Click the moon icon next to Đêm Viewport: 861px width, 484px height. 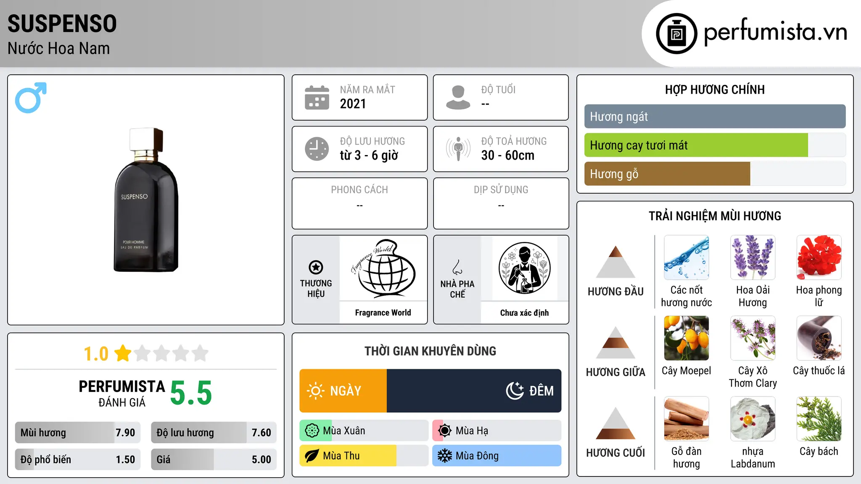point(515,391)
